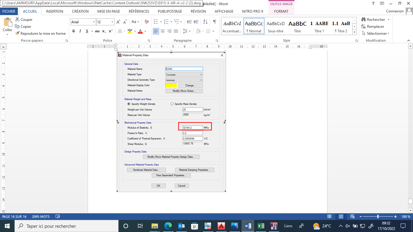The height and width of the screenshot is (232, 413).
Task: Justify the paragraph text
Action: coord(176,31)
